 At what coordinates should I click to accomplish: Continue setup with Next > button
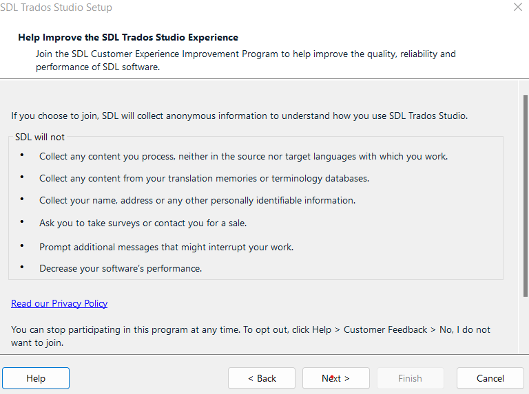[336, 378]
